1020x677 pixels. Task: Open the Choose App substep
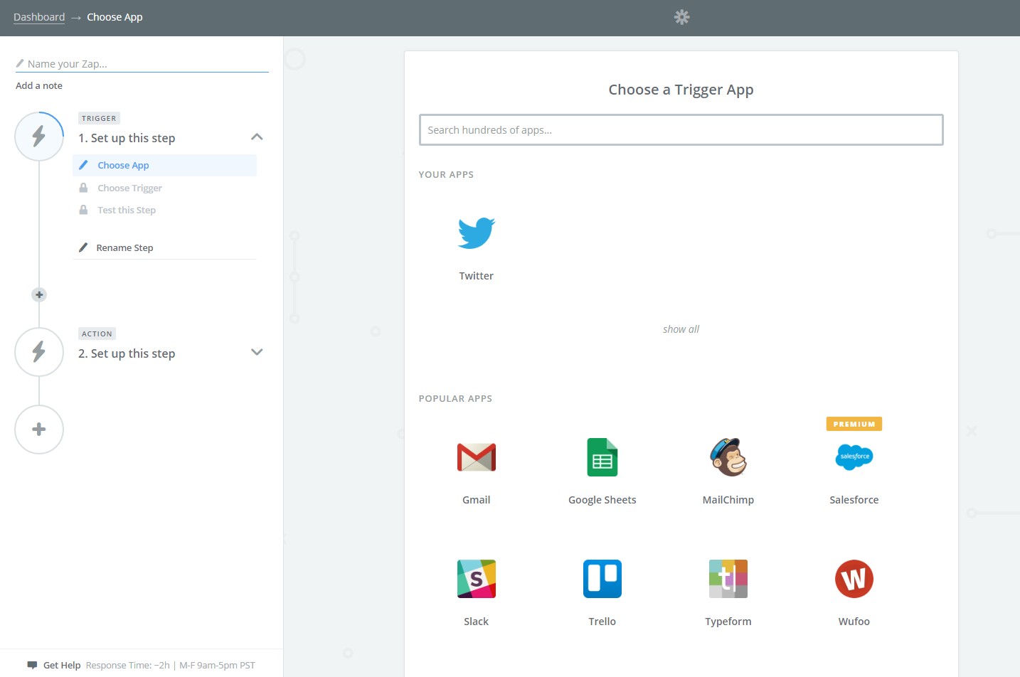click(x=164, y=165)
